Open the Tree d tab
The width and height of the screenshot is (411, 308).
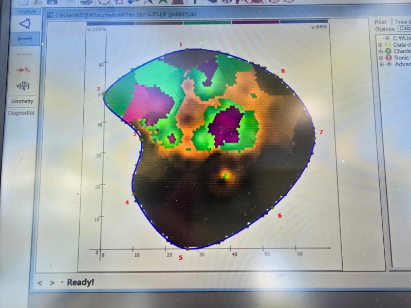[403, 22]
